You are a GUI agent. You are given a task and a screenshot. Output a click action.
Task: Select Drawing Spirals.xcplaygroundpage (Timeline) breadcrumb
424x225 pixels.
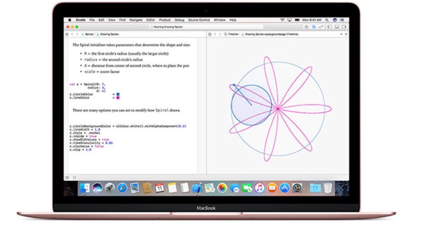[270, 35]
